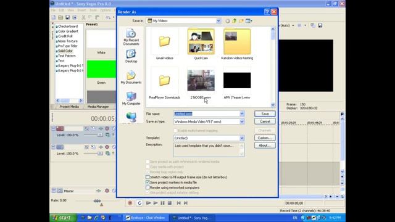Click the Cut icon in Vegas toolbar
This screenshot has height=222, width=395.
[x=83, y=17]
